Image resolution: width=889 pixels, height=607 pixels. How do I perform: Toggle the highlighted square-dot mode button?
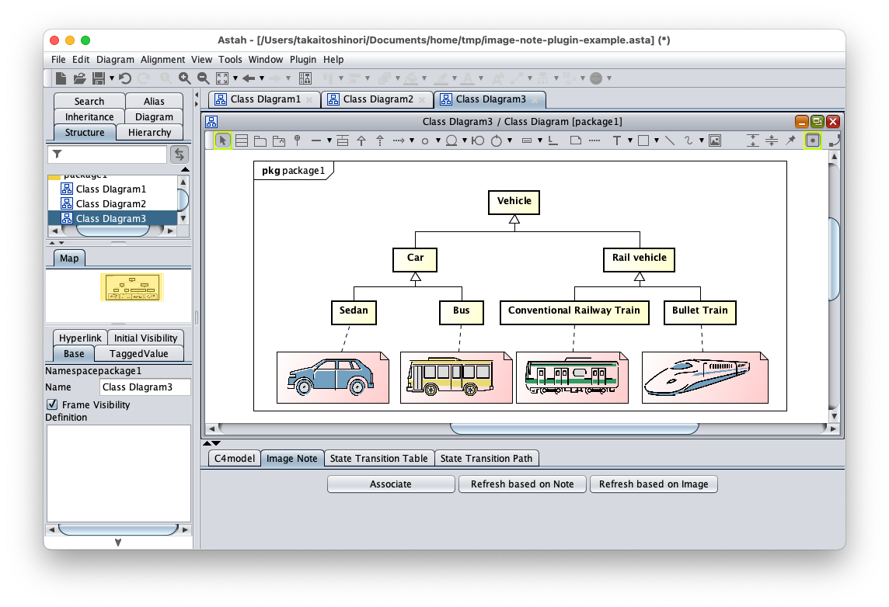pos(812,140)
